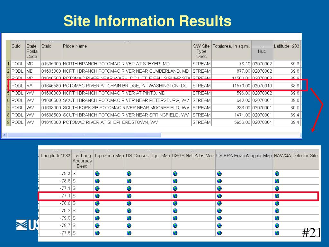Screen dimensions: 329x247
Task: Open TopoZone Map globe for longitude -79.2 row
Action: (x=97, y=211)
